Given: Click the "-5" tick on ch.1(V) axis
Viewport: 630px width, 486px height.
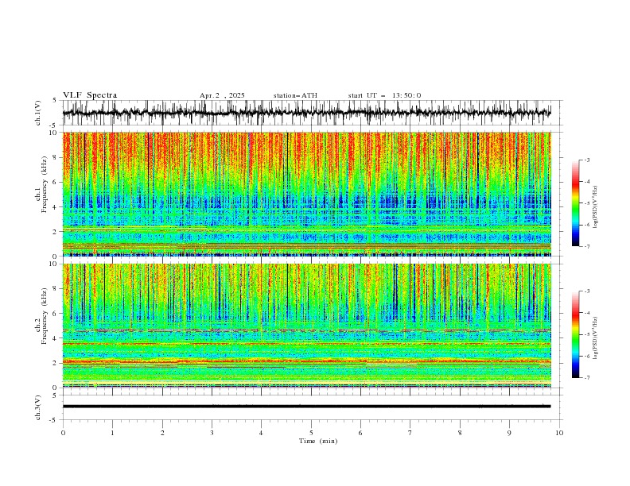Looking at the screenshot, I should point(54,125).
